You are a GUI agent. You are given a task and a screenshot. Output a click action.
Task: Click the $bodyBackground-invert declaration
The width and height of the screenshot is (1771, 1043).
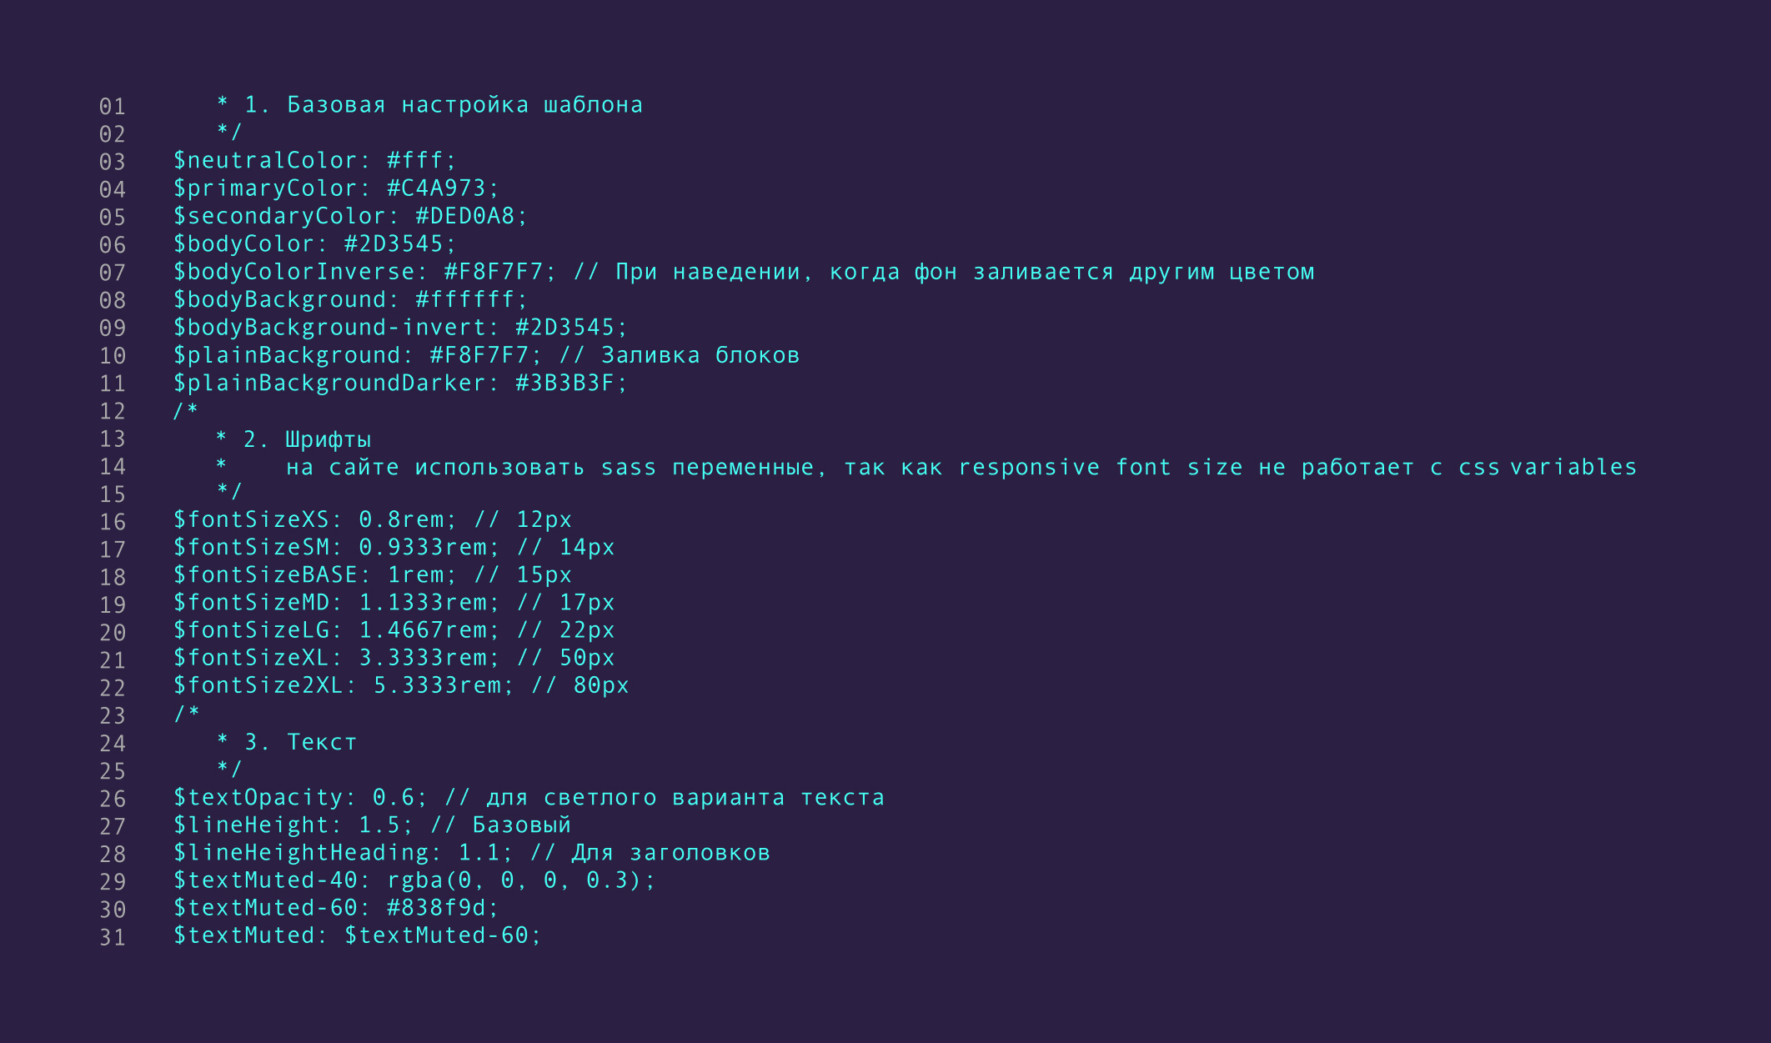[x=400, y=327]
